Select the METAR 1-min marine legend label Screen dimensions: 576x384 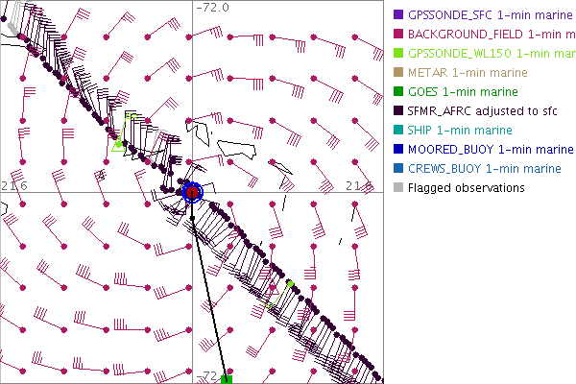point(468,73)
